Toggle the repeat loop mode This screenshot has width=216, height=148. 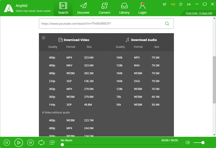(x=41, y=143)
